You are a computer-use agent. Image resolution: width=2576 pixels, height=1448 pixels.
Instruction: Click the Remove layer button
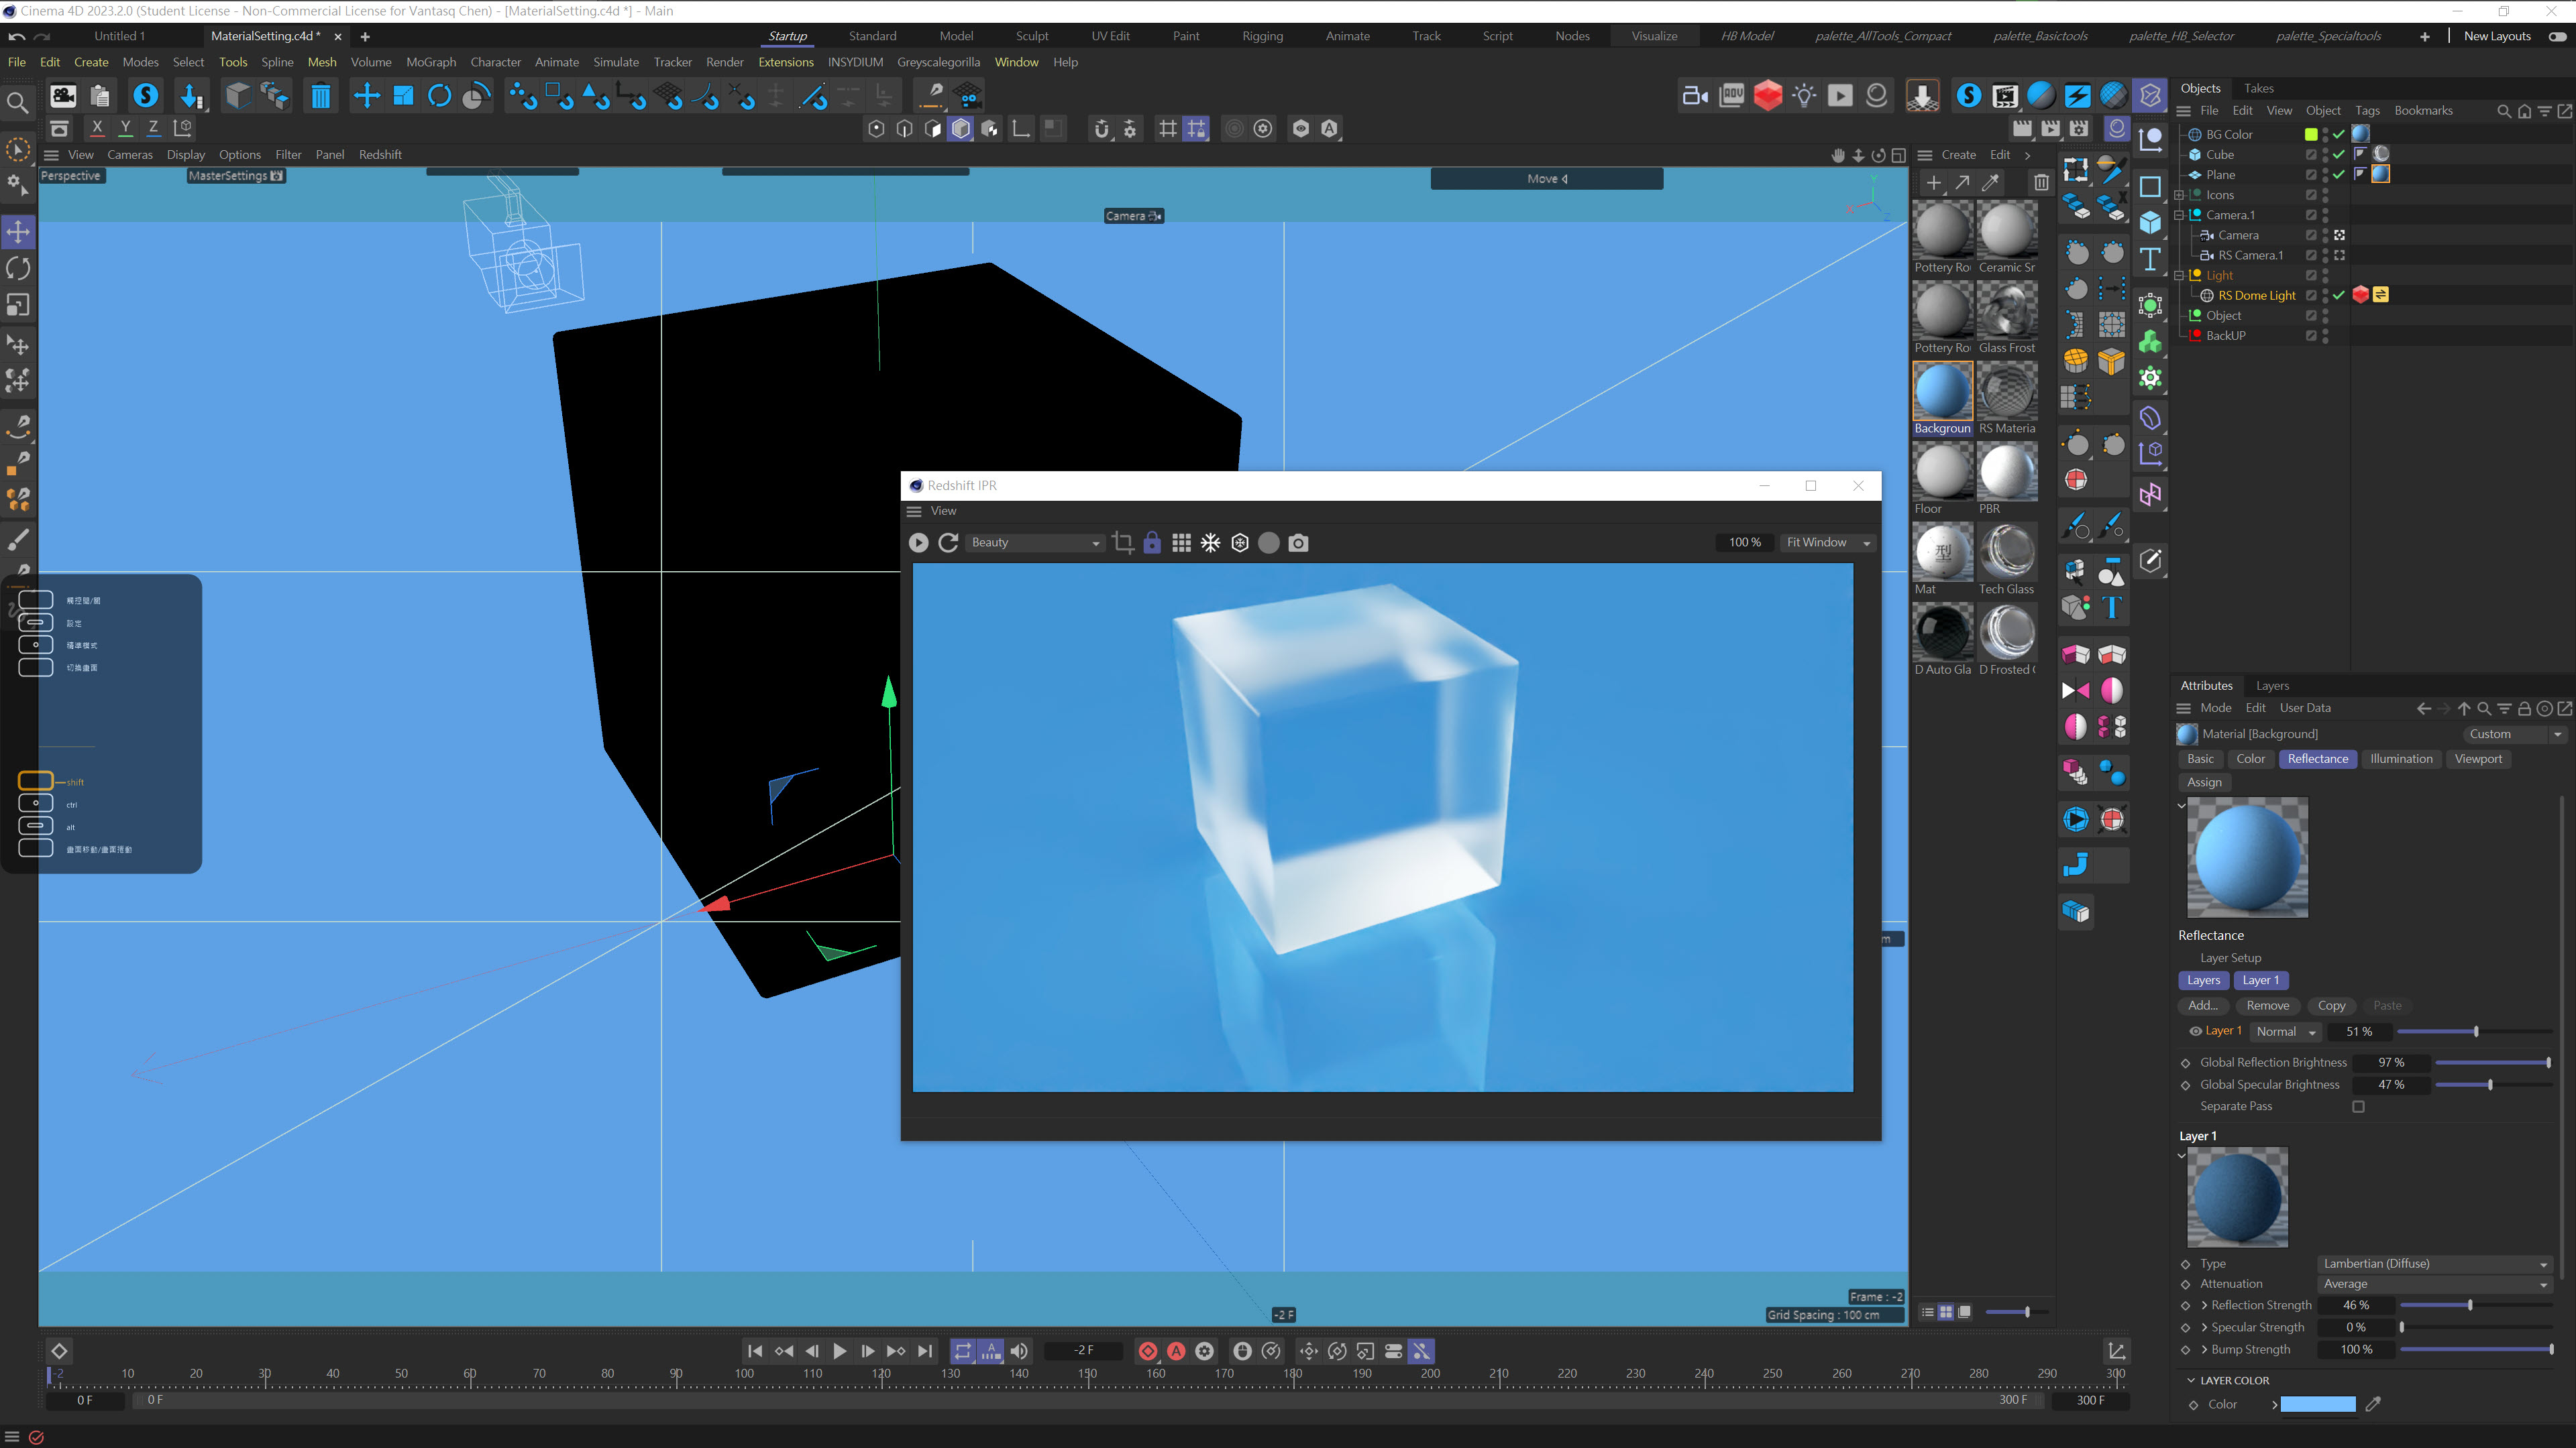click(2267, 1006)
